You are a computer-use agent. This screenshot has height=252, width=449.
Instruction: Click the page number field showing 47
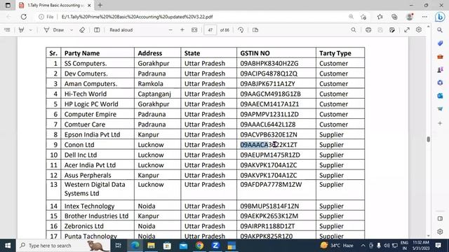coord(210,30)
